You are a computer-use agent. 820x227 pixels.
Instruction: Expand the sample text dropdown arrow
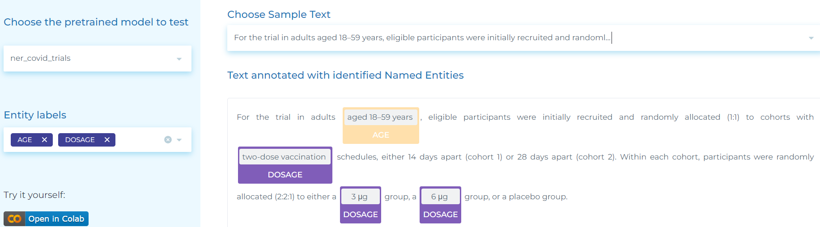(811, 38)
